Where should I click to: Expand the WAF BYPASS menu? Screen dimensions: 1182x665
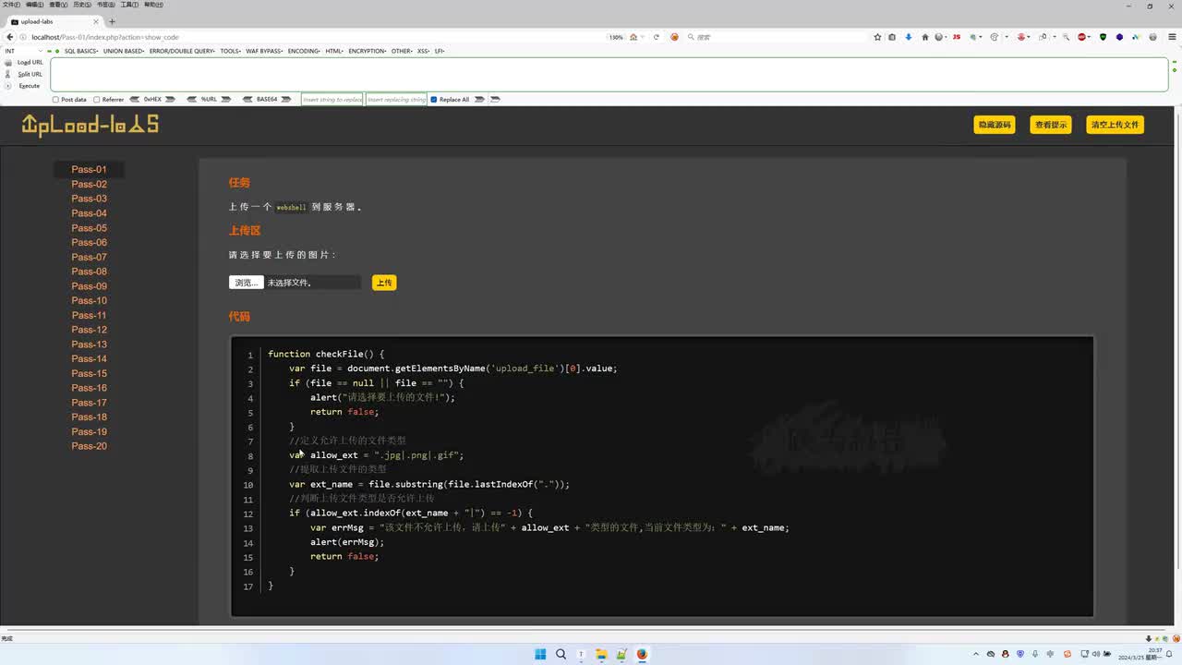pyautogui.click(x=265, y=51)
